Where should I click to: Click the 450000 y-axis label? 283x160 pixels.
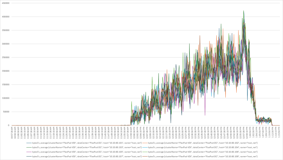(x=5, y=3)
